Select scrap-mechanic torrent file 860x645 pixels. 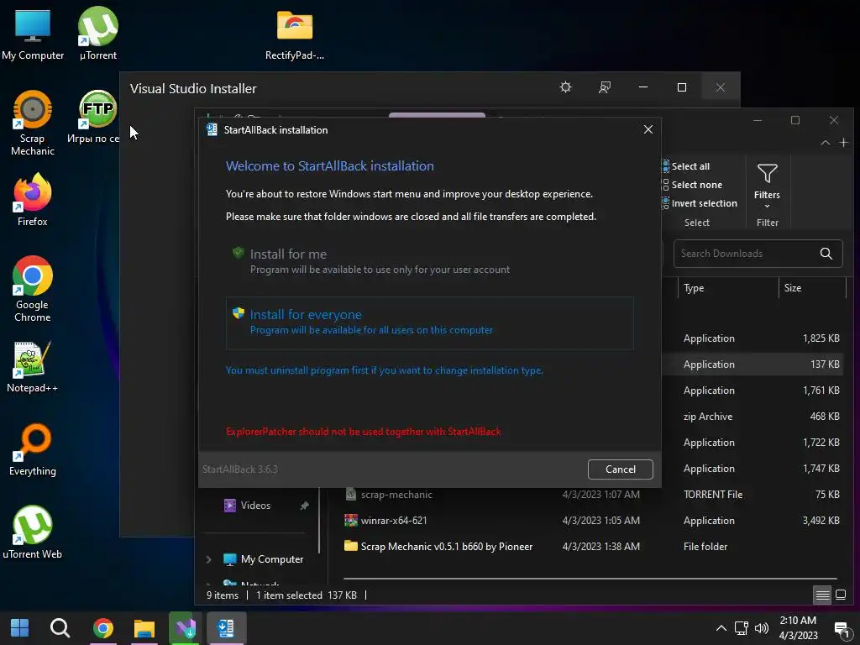pyautogui.click(x=388, y=495)
